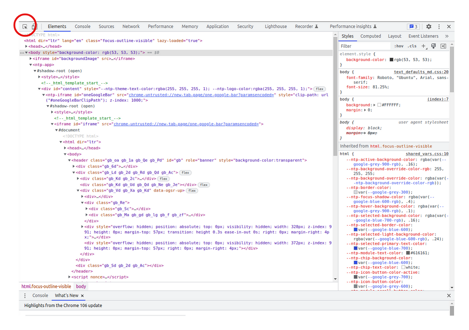
Task: Toggle the computed styles sidebar icon
Action: click(x=443, y=46)
